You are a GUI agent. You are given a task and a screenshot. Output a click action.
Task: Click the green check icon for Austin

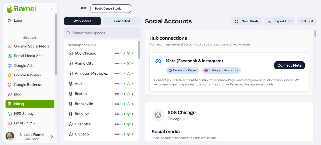tap(128, 84)
